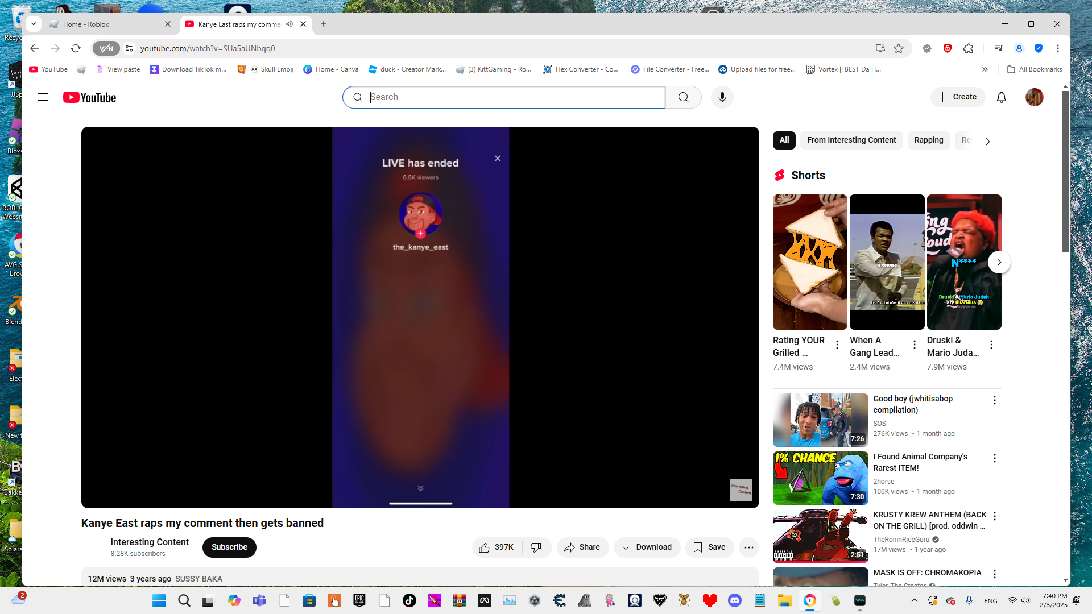The width and height of the screenshot is (1092, 614).
Task: Click the address bar URL
Action: [208, 48]
